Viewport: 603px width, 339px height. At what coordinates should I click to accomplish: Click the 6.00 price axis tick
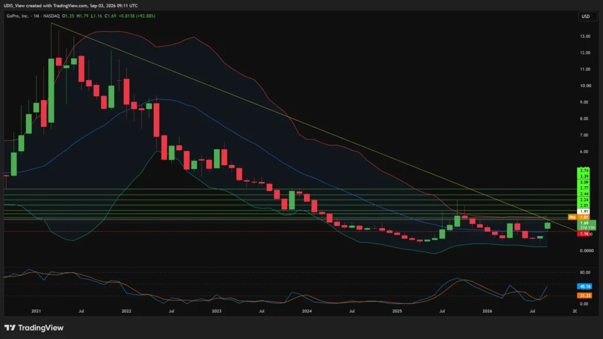(x=584, y=152)
